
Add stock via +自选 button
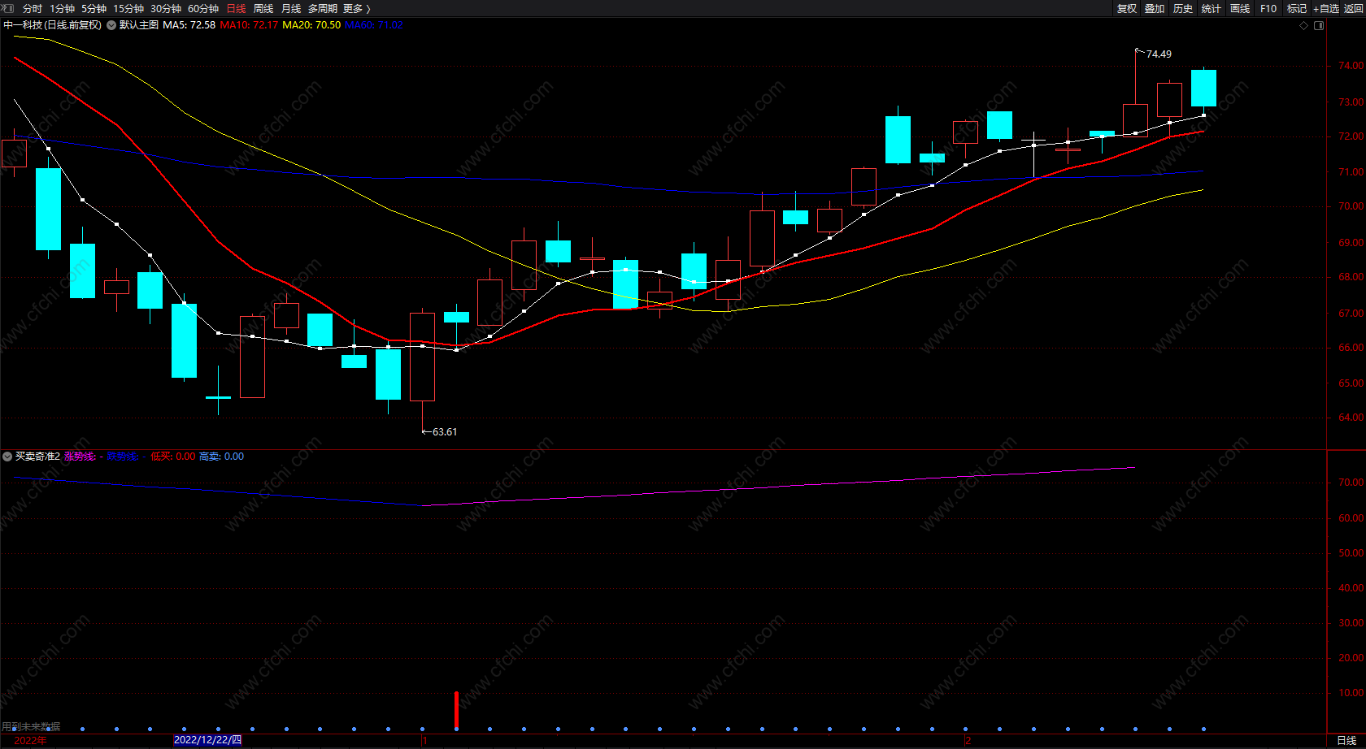point(1326,8)
